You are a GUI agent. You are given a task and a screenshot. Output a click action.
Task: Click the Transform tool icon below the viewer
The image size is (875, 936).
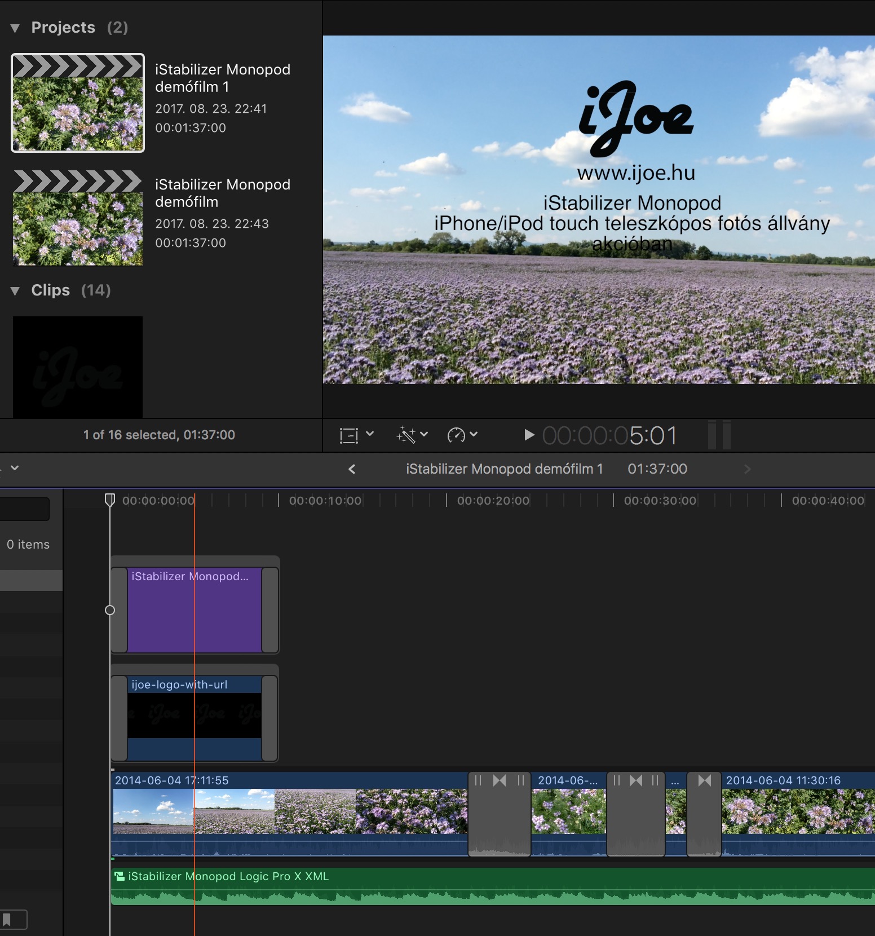point(349,435)
